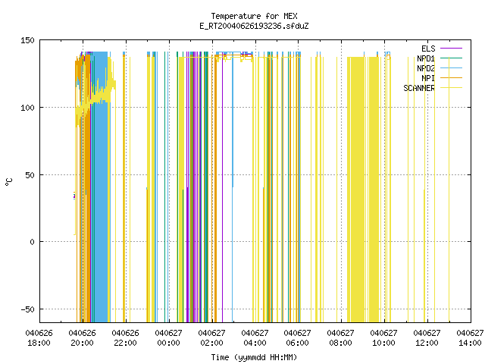Viewport: 485px width, 364px height.
Task: Click the 040627 08:00 time label
Action: (x=340, y=338)
